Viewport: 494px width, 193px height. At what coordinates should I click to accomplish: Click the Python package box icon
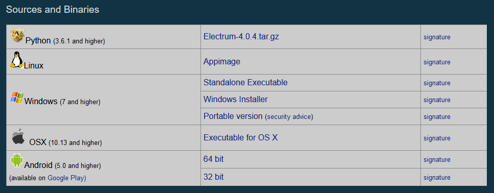coord(17,36)
